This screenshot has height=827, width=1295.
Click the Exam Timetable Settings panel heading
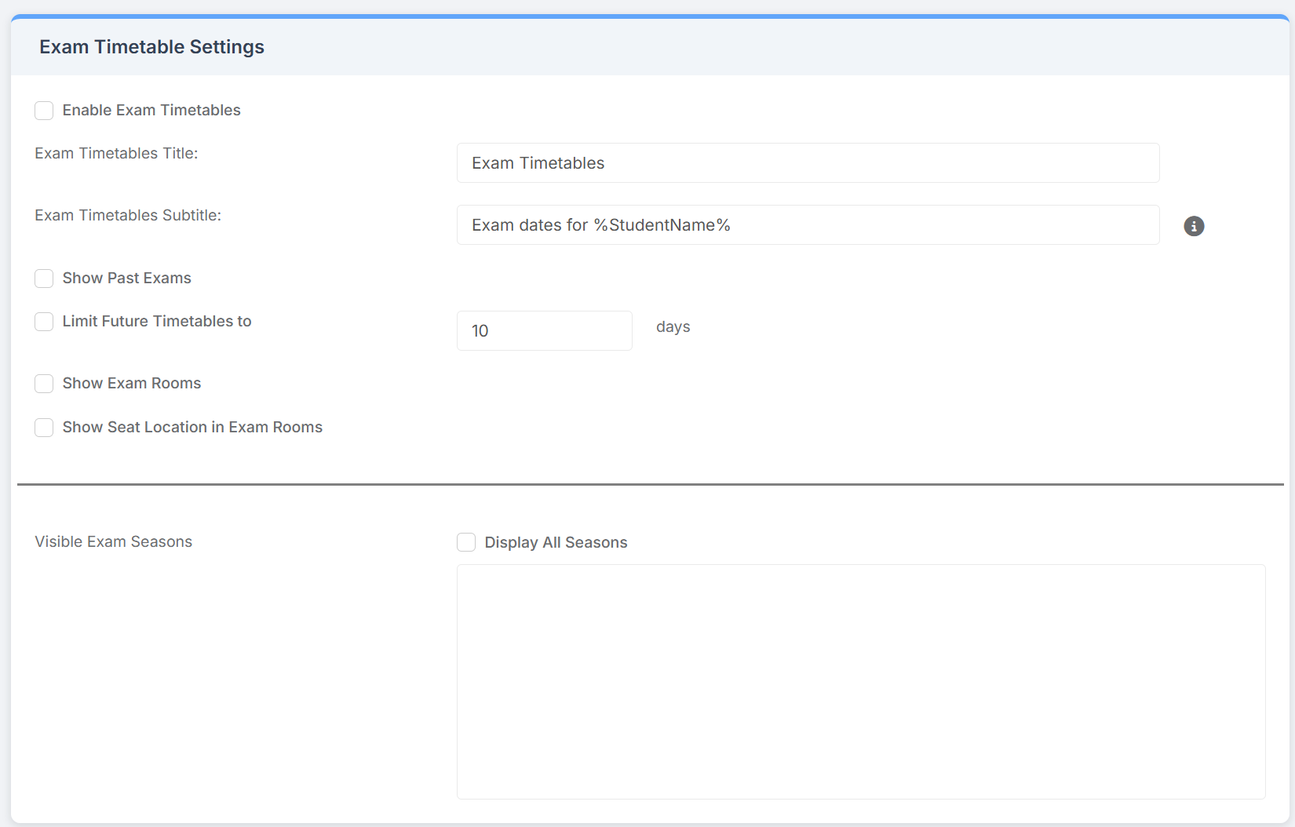[x=151, y=47]
